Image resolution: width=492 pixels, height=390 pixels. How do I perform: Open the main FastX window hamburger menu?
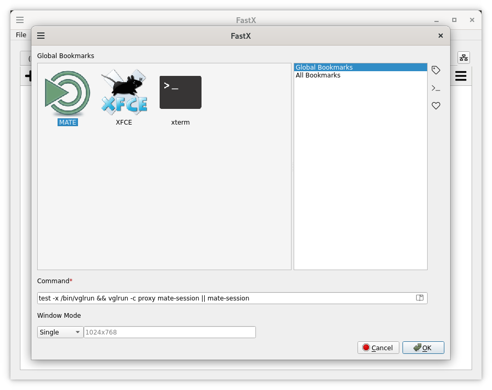pos(20,20)
